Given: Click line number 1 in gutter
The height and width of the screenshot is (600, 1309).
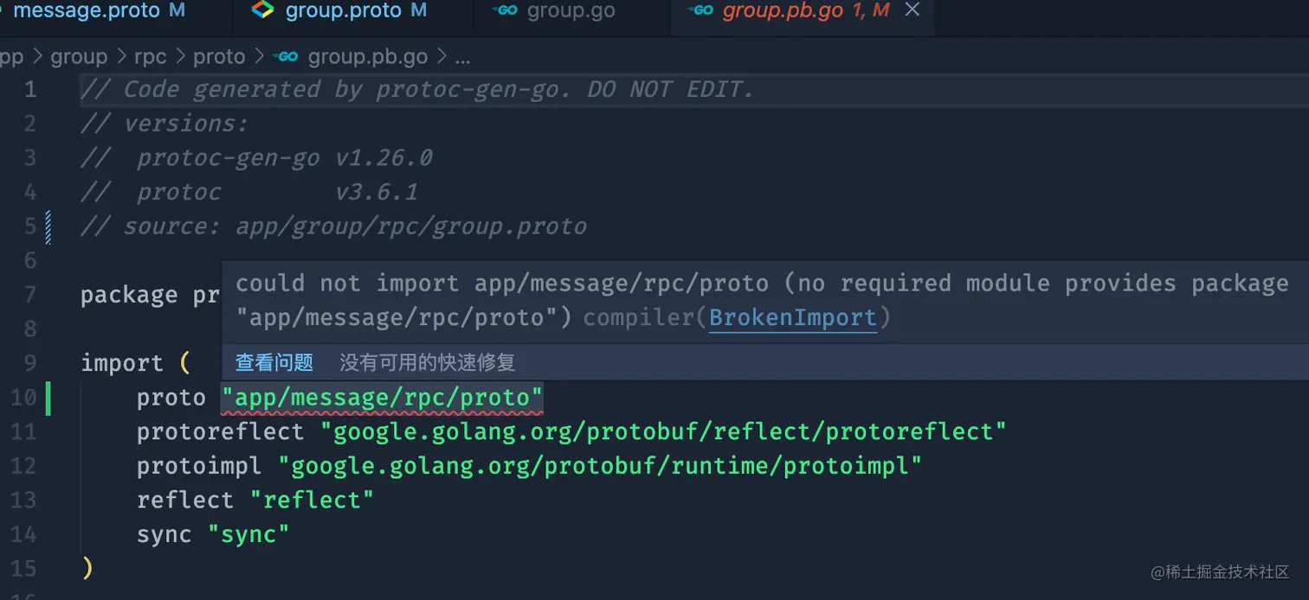Looking at the screenshot, I should pos(30,90).
